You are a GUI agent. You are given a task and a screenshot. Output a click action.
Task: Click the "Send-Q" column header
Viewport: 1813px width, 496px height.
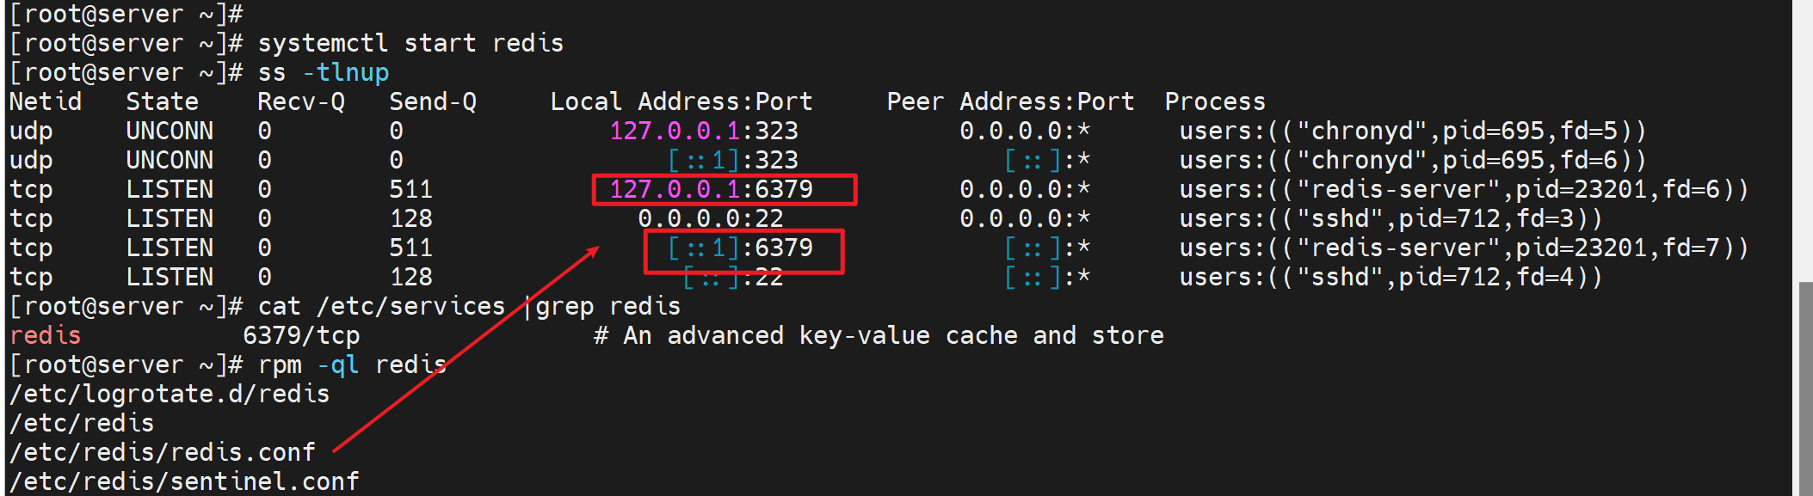(433, 101)
